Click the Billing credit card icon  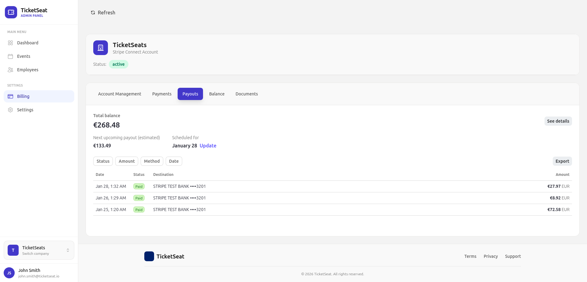point(10,96)
